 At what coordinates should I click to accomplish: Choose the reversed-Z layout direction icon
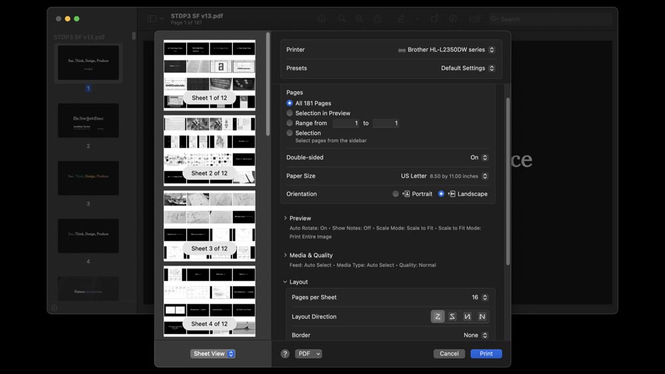pyautogui.click(x=452, y=317)
